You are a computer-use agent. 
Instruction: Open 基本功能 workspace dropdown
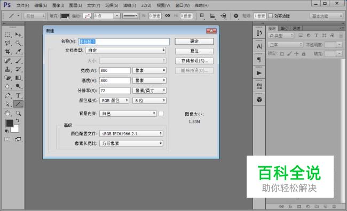point(326,16)
